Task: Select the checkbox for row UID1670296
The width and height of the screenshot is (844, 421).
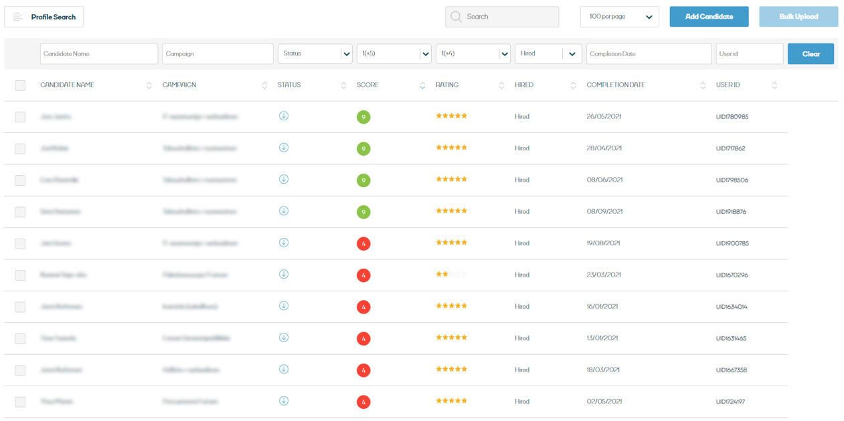Action: [20, 275]
